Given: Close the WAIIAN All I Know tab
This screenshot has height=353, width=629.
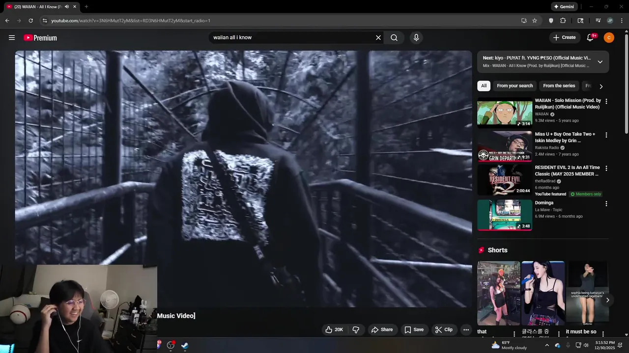Looking at the screenshot, I should 75,7.
